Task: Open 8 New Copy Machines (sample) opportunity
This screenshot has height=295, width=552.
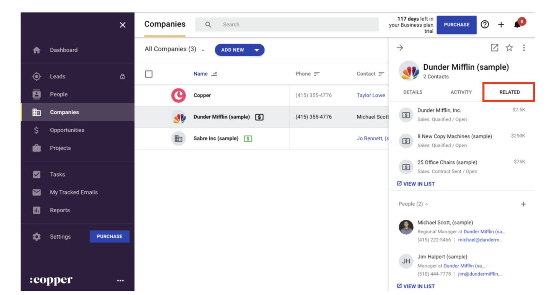Action: (455, 136)
